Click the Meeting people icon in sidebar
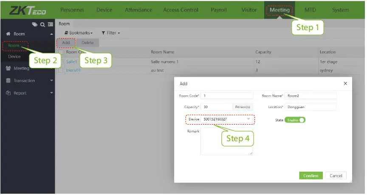Viewport: 367px width, 195px height. [x=8, y=68]
